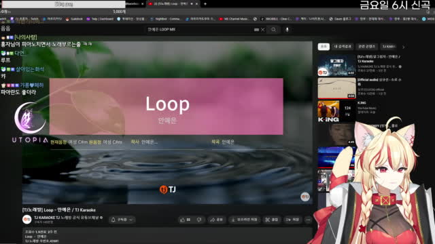Screen dimensions: 435x244
Task: Open the clip scissors button
Action: [x=271, y=220]
